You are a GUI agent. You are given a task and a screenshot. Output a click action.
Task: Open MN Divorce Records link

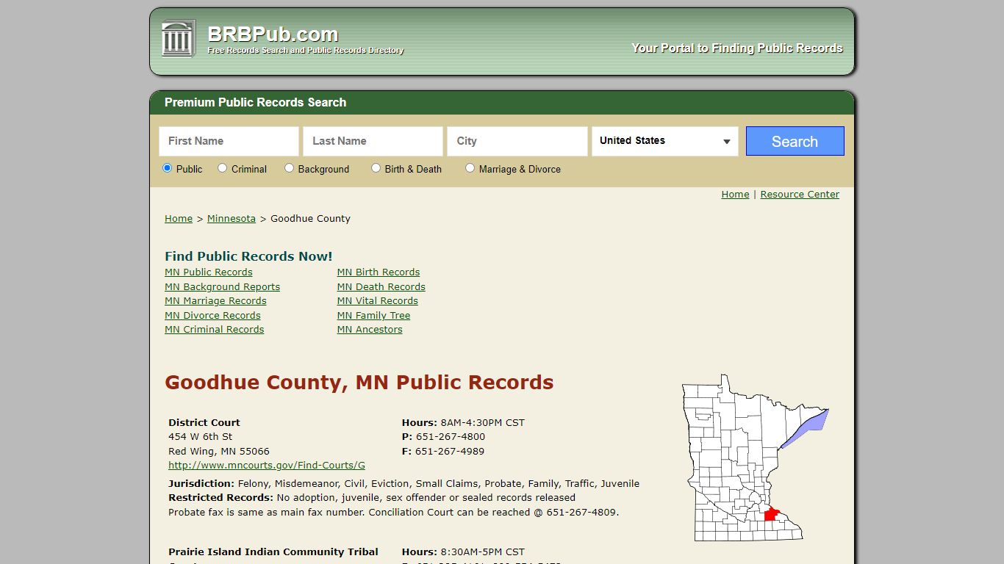coord(212,316)
